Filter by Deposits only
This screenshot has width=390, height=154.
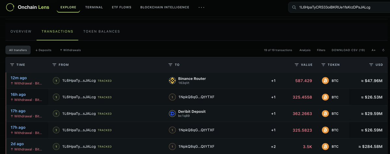tap(43, 50)
